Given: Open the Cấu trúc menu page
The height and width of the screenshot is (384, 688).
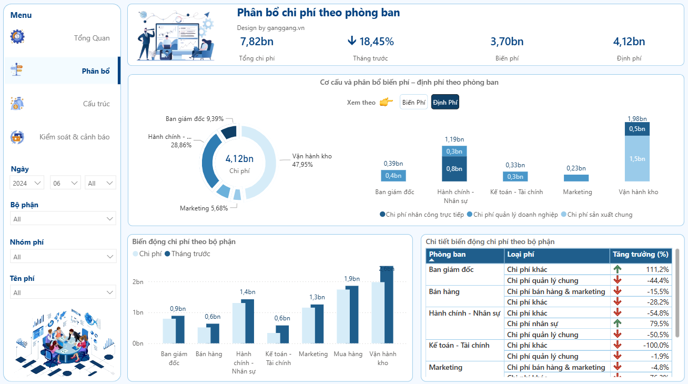Looking at the screenshot, I should click(x=96, y=104).
